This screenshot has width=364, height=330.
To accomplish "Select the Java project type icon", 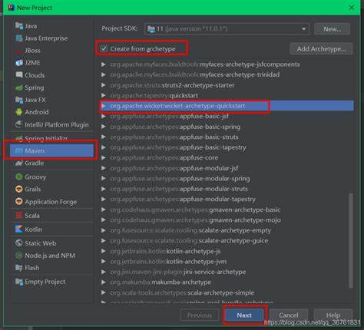I will click(x=19, y=26).
